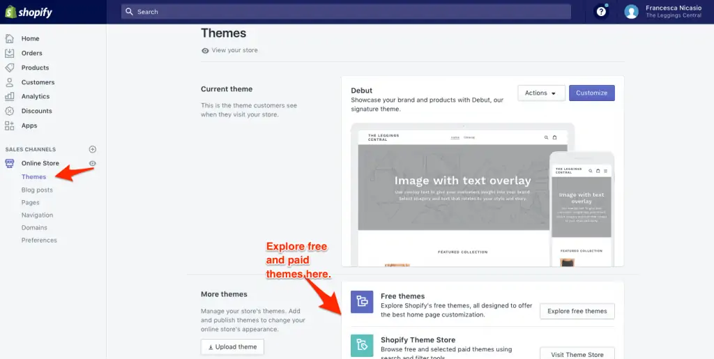
Task: Click the Free themes heading
Action: point(402,296)
